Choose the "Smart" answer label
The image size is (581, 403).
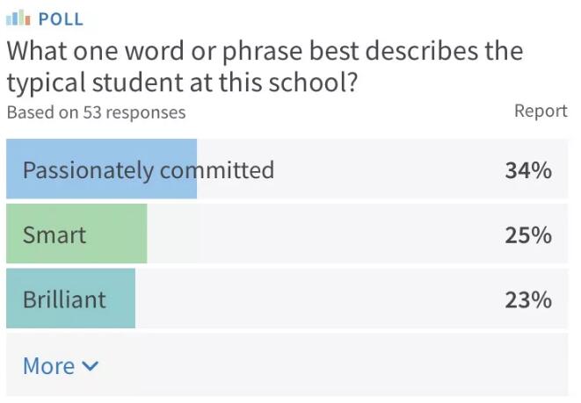(54, 234)
